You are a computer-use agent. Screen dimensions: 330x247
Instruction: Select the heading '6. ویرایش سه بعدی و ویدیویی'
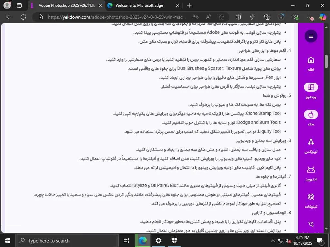pos(263,141)
